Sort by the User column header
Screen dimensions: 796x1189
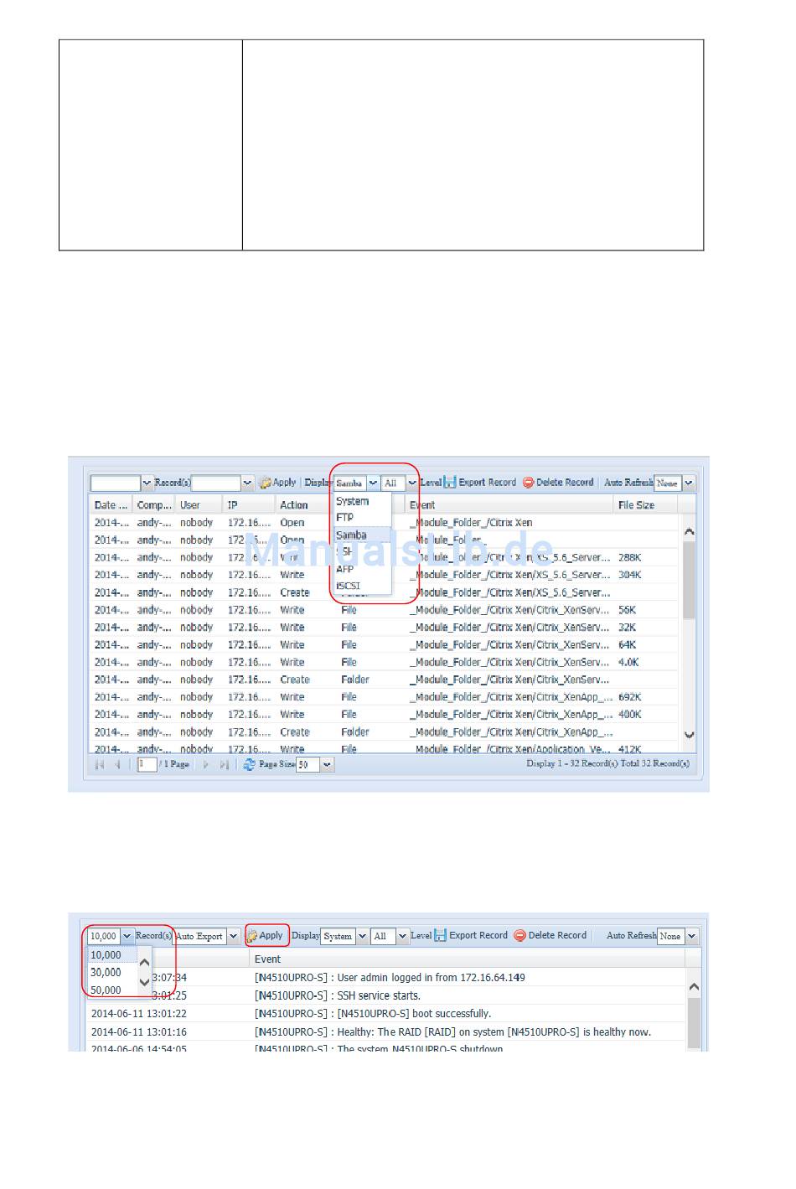(x=199, y=505)
